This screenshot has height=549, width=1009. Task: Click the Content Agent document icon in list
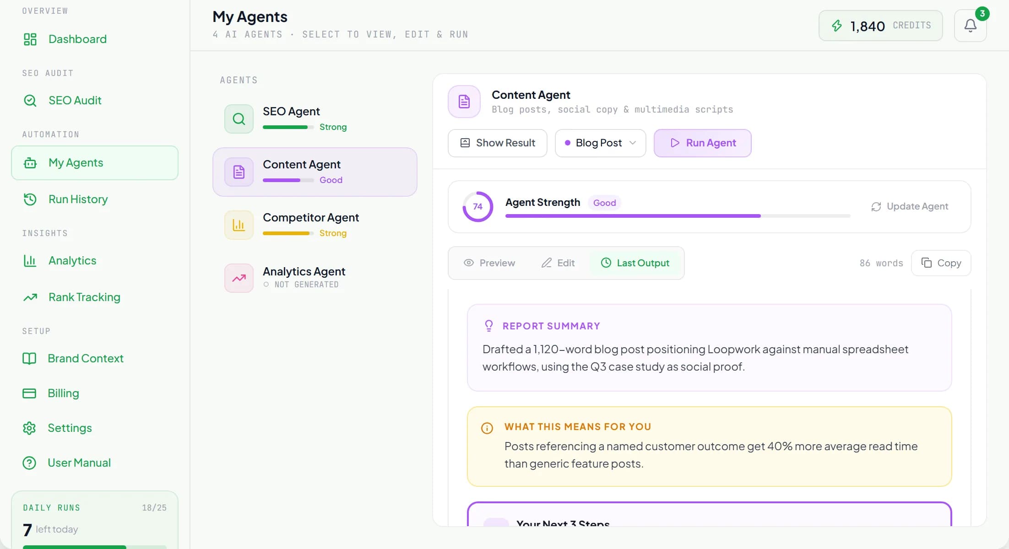click(x=239, y=172)
